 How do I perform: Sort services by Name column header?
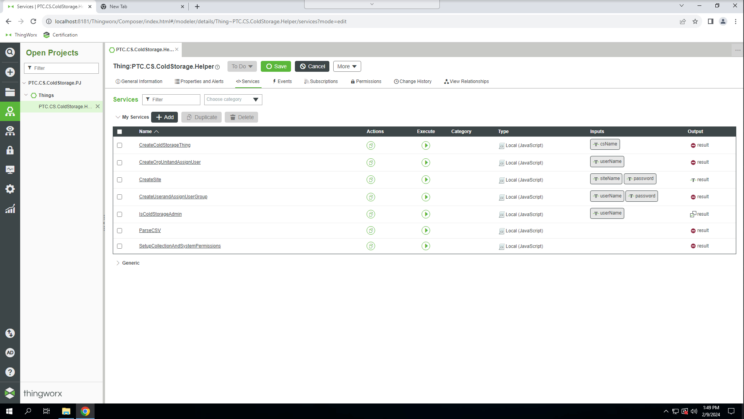(x=149, y=132)
